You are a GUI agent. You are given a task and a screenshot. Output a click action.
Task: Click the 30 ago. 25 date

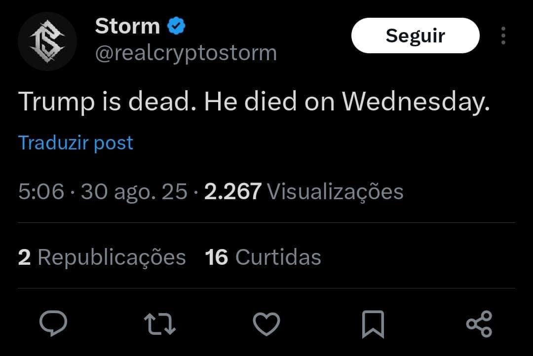coord(134,192)
